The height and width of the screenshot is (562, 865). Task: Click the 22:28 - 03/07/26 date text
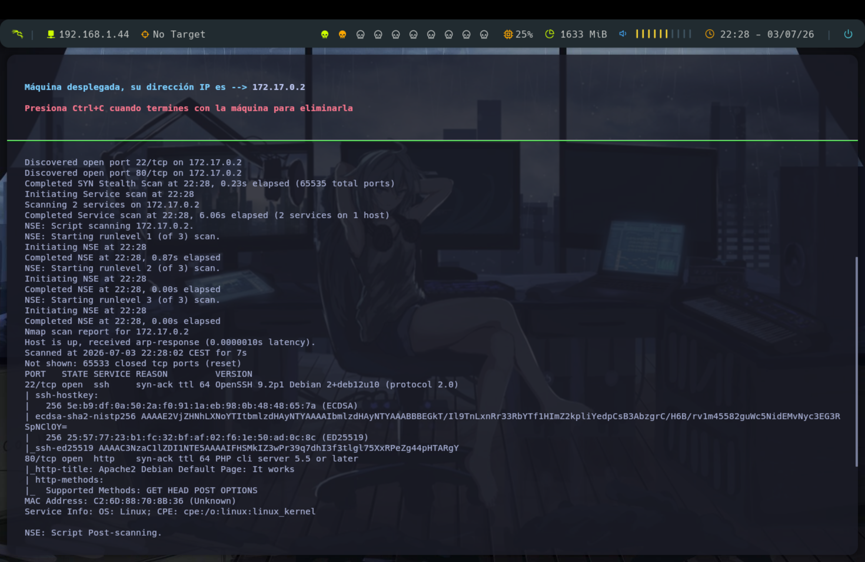tap(767, 34)
